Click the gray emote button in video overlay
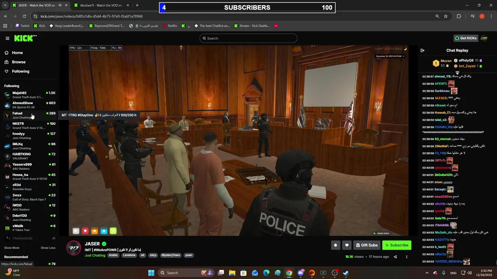 [76, 231]
